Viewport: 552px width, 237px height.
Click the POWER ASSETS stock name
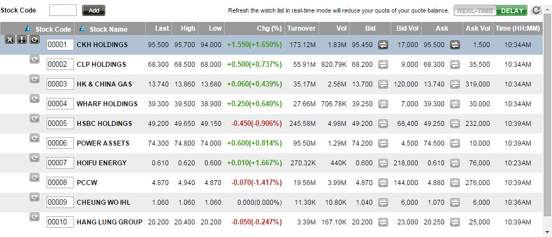(x=103, y=143)
